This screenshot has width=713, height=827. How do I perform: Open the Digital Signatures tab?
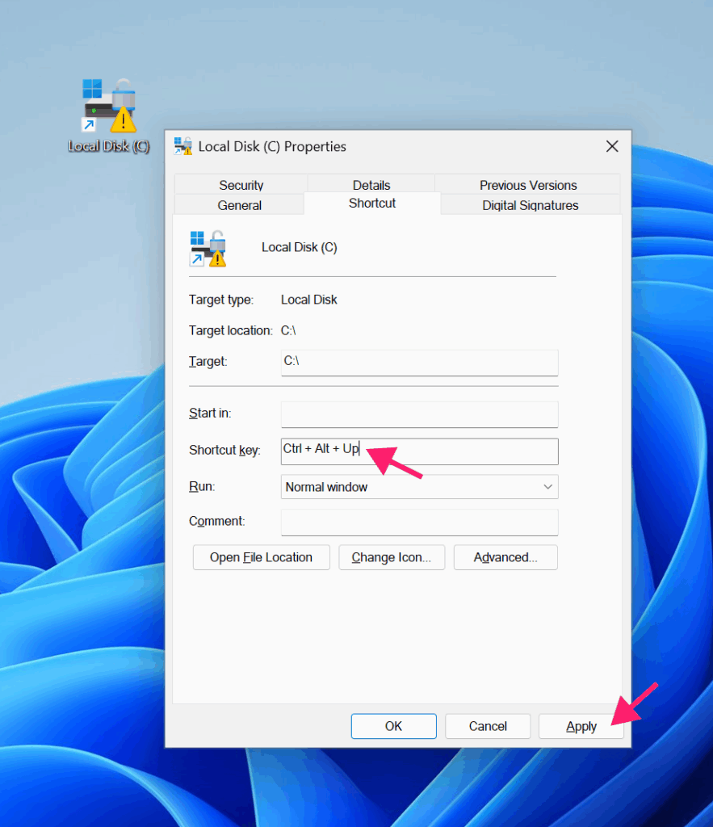pos(530,205)
